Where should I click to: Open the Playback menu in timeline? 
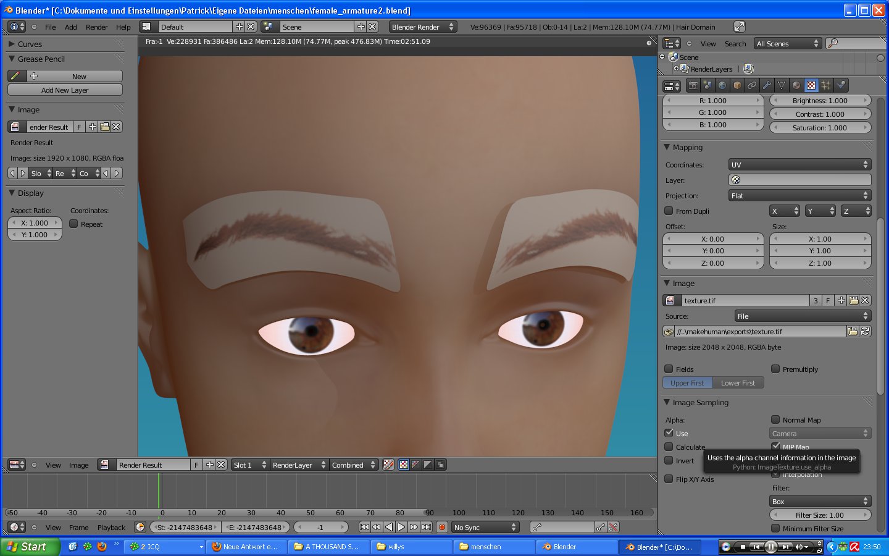pyautogui.click(x=111, y=528)
